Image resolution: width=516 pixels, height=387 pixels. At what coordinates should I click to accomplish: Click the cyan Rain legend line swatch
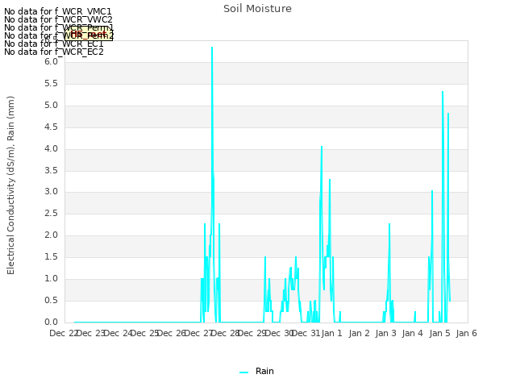243,372
